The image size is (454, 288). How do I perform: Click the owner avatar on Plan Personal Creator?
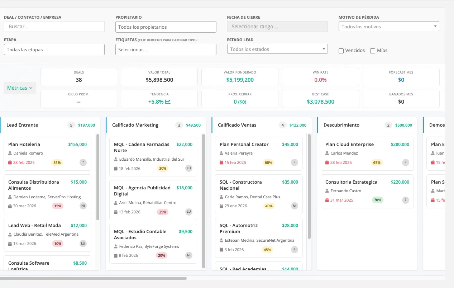pos(295,162)
